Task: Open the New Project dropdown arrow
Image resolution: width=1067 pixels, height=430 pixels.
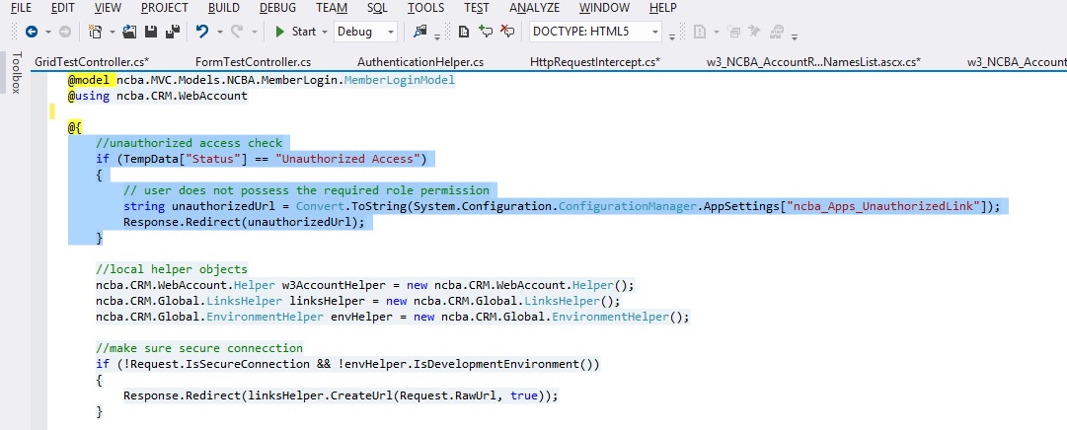Action: point(112,32)
